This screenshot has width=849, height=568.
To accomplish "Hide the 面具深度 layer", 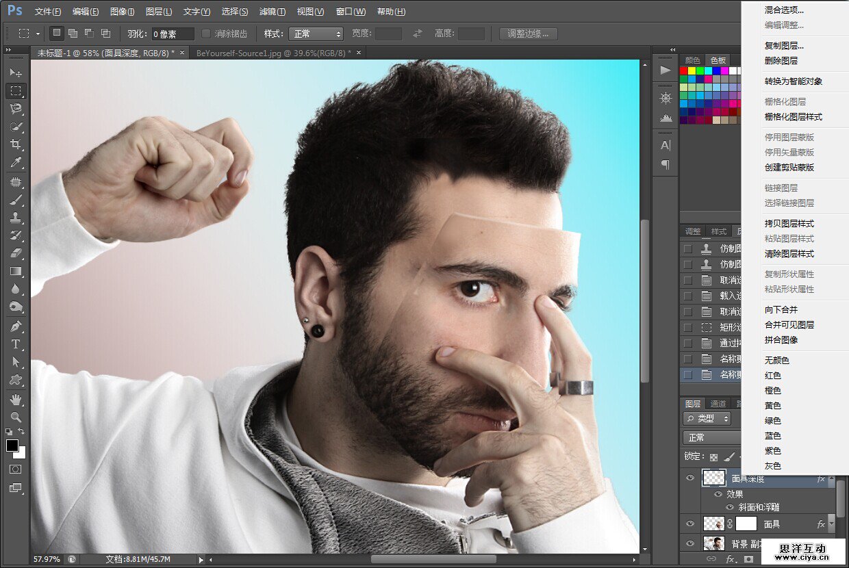I will 690,478.
